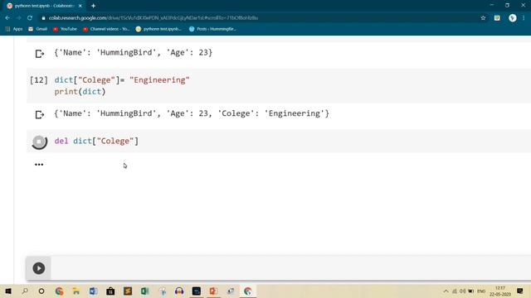
Task: Open the Apps bookmark shortcut
Action: point(14,29)
